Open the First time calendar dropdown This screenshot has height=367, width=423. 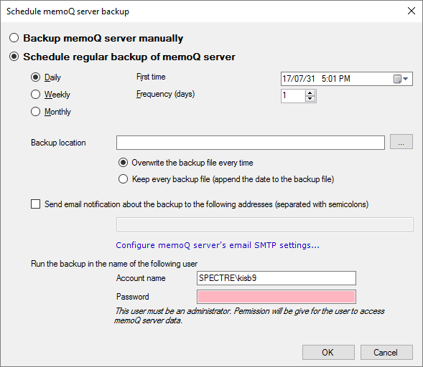click(401, 79)
